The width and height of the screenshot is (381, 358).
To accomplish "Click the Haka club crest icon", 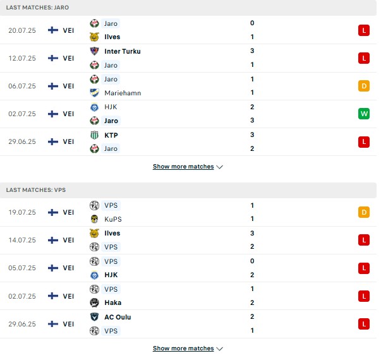I will 94,302.
